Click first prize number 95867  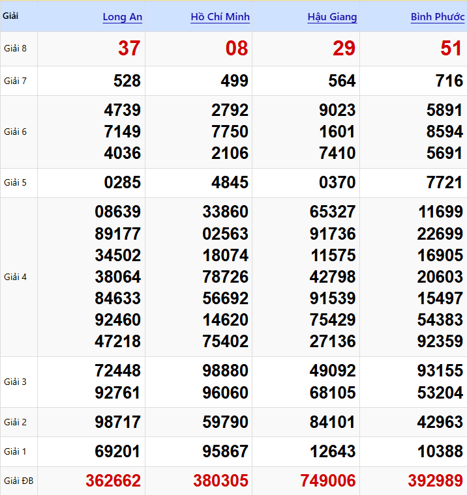coord(225,451)
